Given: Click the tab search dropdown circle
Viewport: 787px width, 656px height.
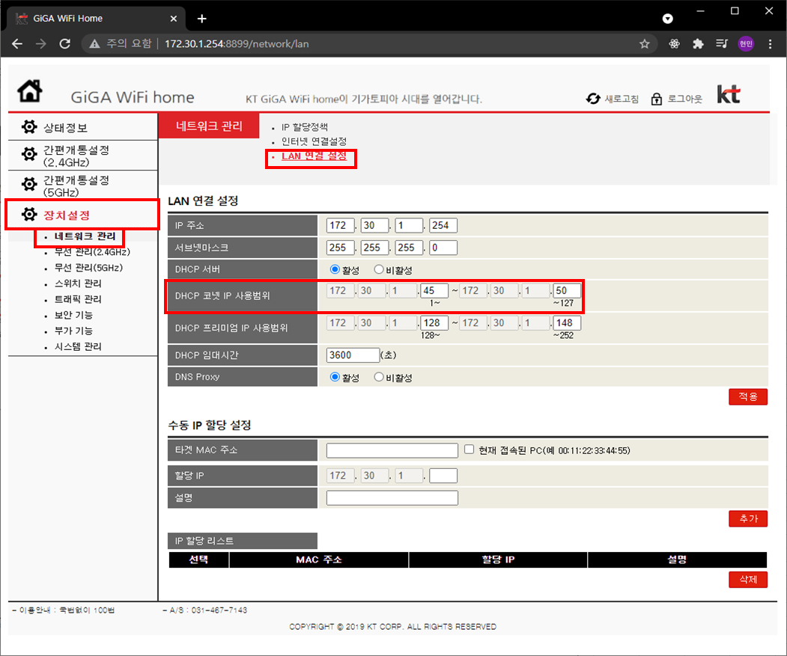Looking at the screenshot, I should [667, 19].
